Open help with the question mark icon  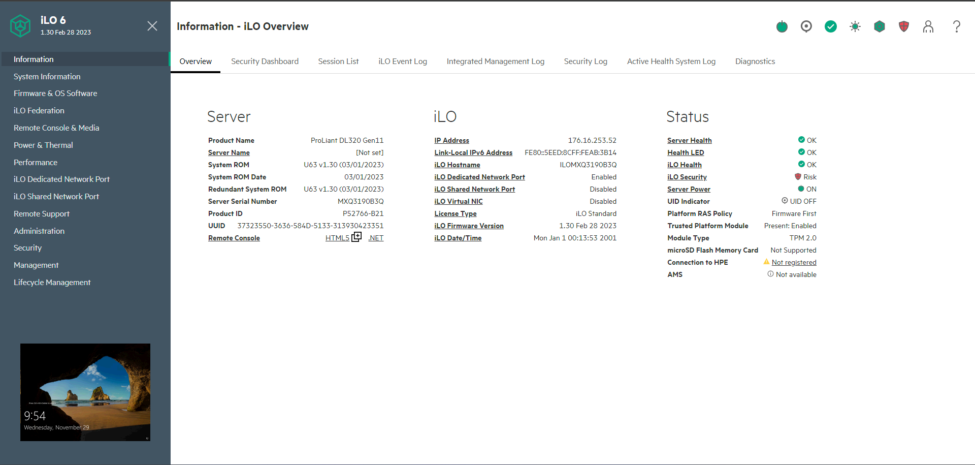tap(957, 26)
